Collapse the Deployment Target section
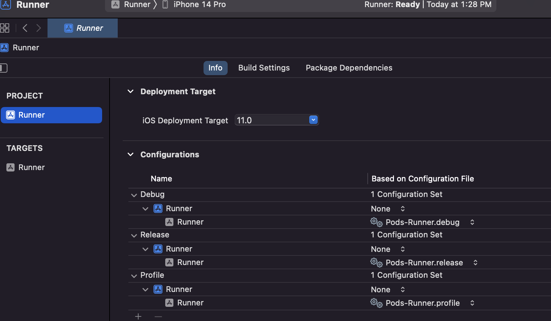This screenshot has width=551, height=321. pos(130,91)
